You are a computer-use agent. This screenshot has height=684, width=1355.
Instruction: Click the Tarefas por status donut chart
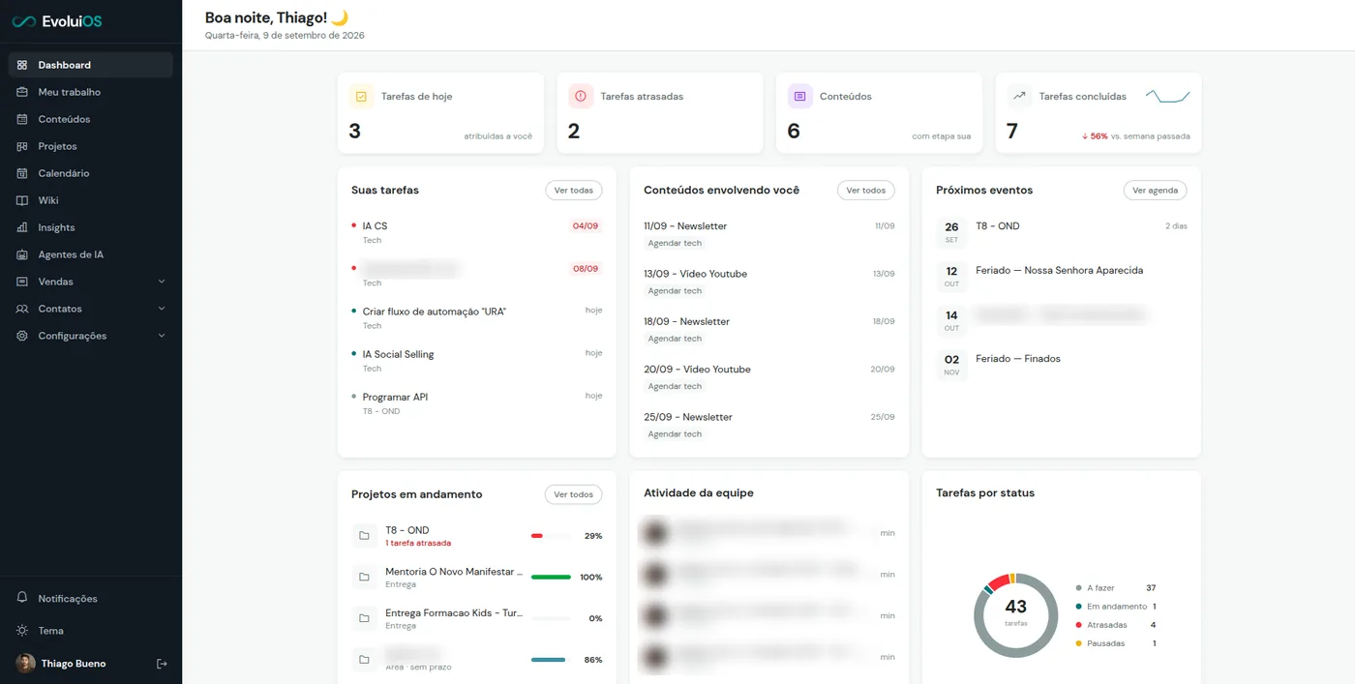click(1015, 614)
